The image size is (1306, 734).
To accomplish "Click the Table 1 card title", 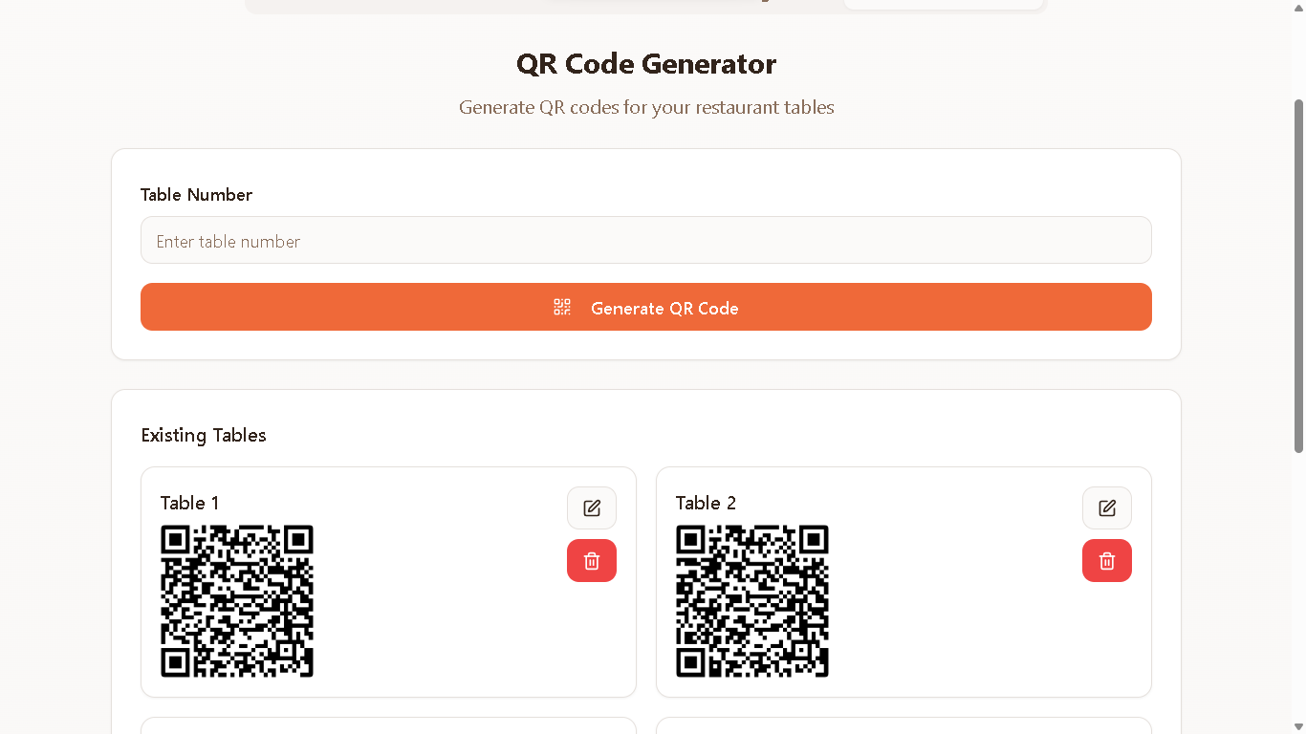I will pyautogui.click(x=189, y=504).
